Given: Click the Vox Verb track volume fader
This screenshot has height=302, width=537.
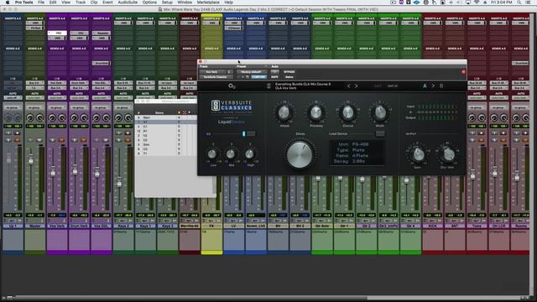Looking at the screenshot, I should click(53, 171).
